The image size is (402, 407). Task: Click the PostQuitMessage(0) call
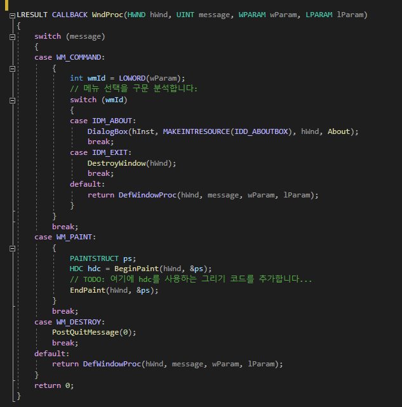94,332
